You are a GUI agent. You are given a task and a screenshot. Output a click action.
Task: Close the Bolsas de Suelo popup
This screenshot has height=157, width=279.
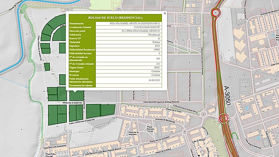[x=164, y=13]
